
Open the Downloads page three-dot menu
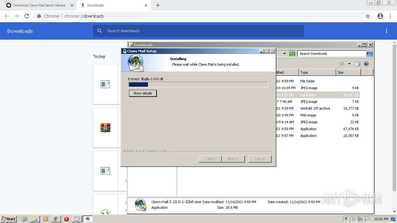click(x=386, y=31)
